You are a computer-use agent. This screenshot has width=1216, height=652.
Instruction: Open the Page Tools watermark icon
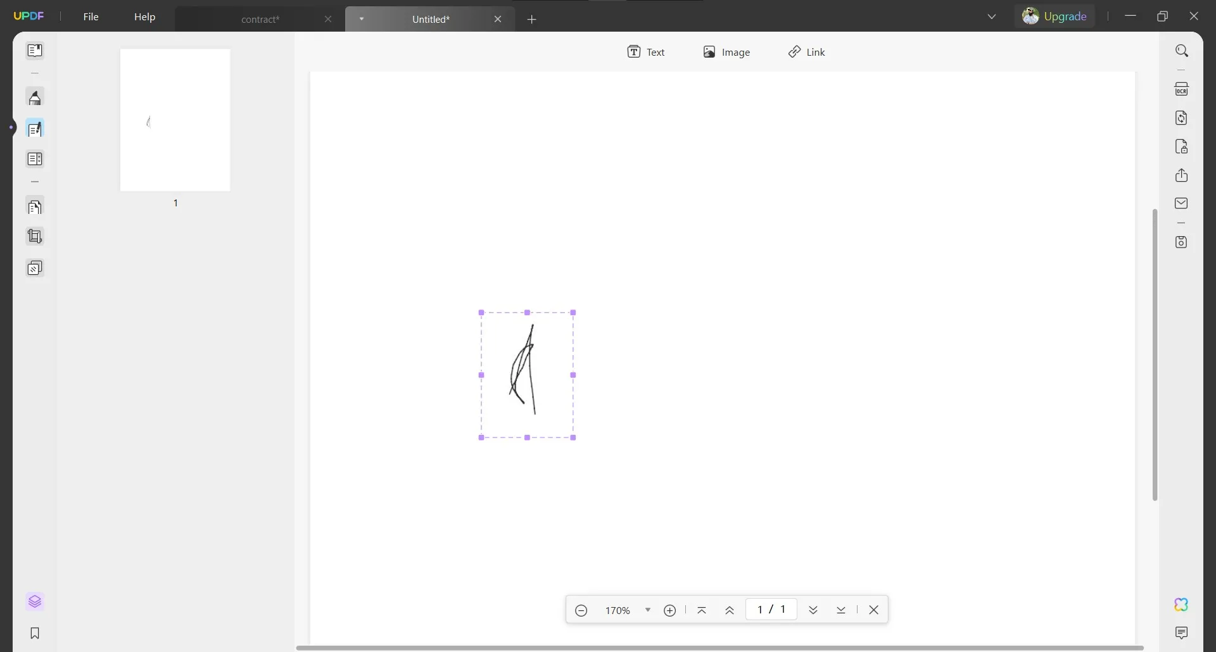(x=35, y=268)
